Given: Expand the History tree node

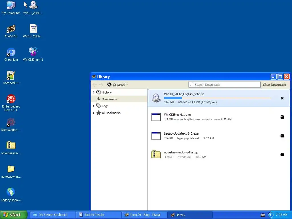Looking at the screenshot, I should (x=94, y=92).
